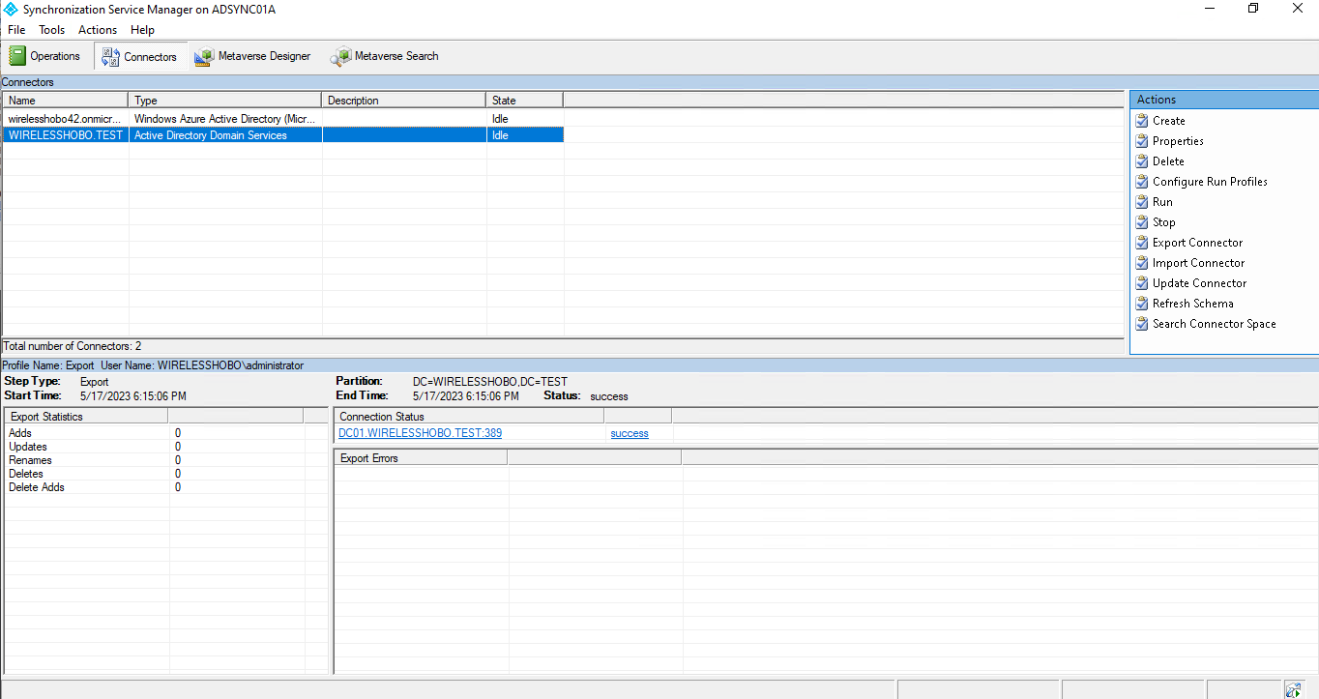Image resolution: width=1319 pixels, height=699 pixels.
Task: Open the Operations view toolbar icon
Action: click(44, 56)
